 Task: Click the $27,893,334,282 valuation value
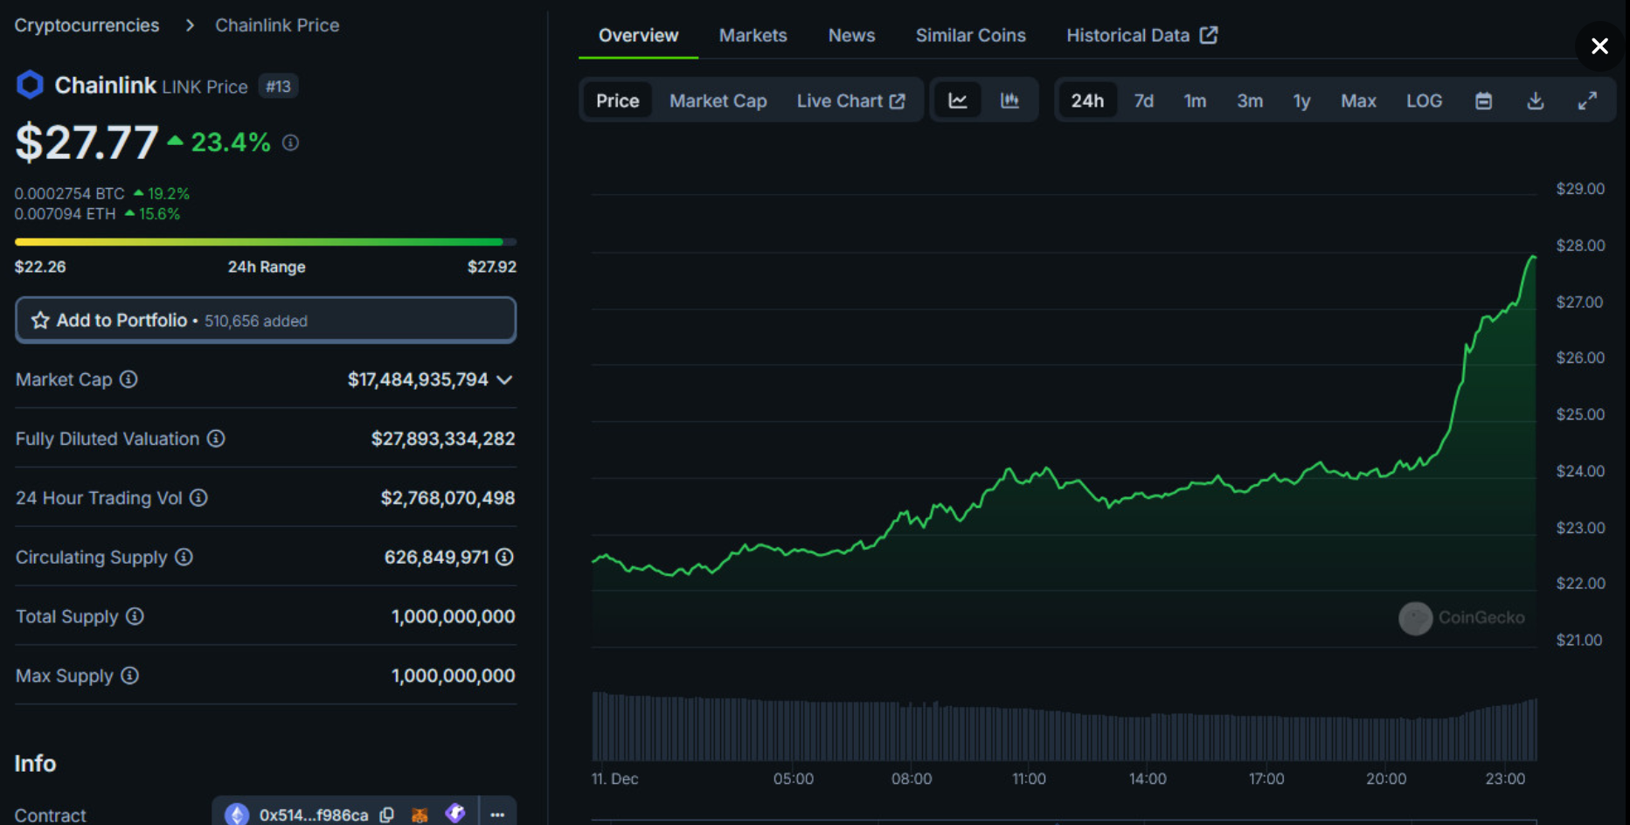pyautogui.click(x=443, y=439)
